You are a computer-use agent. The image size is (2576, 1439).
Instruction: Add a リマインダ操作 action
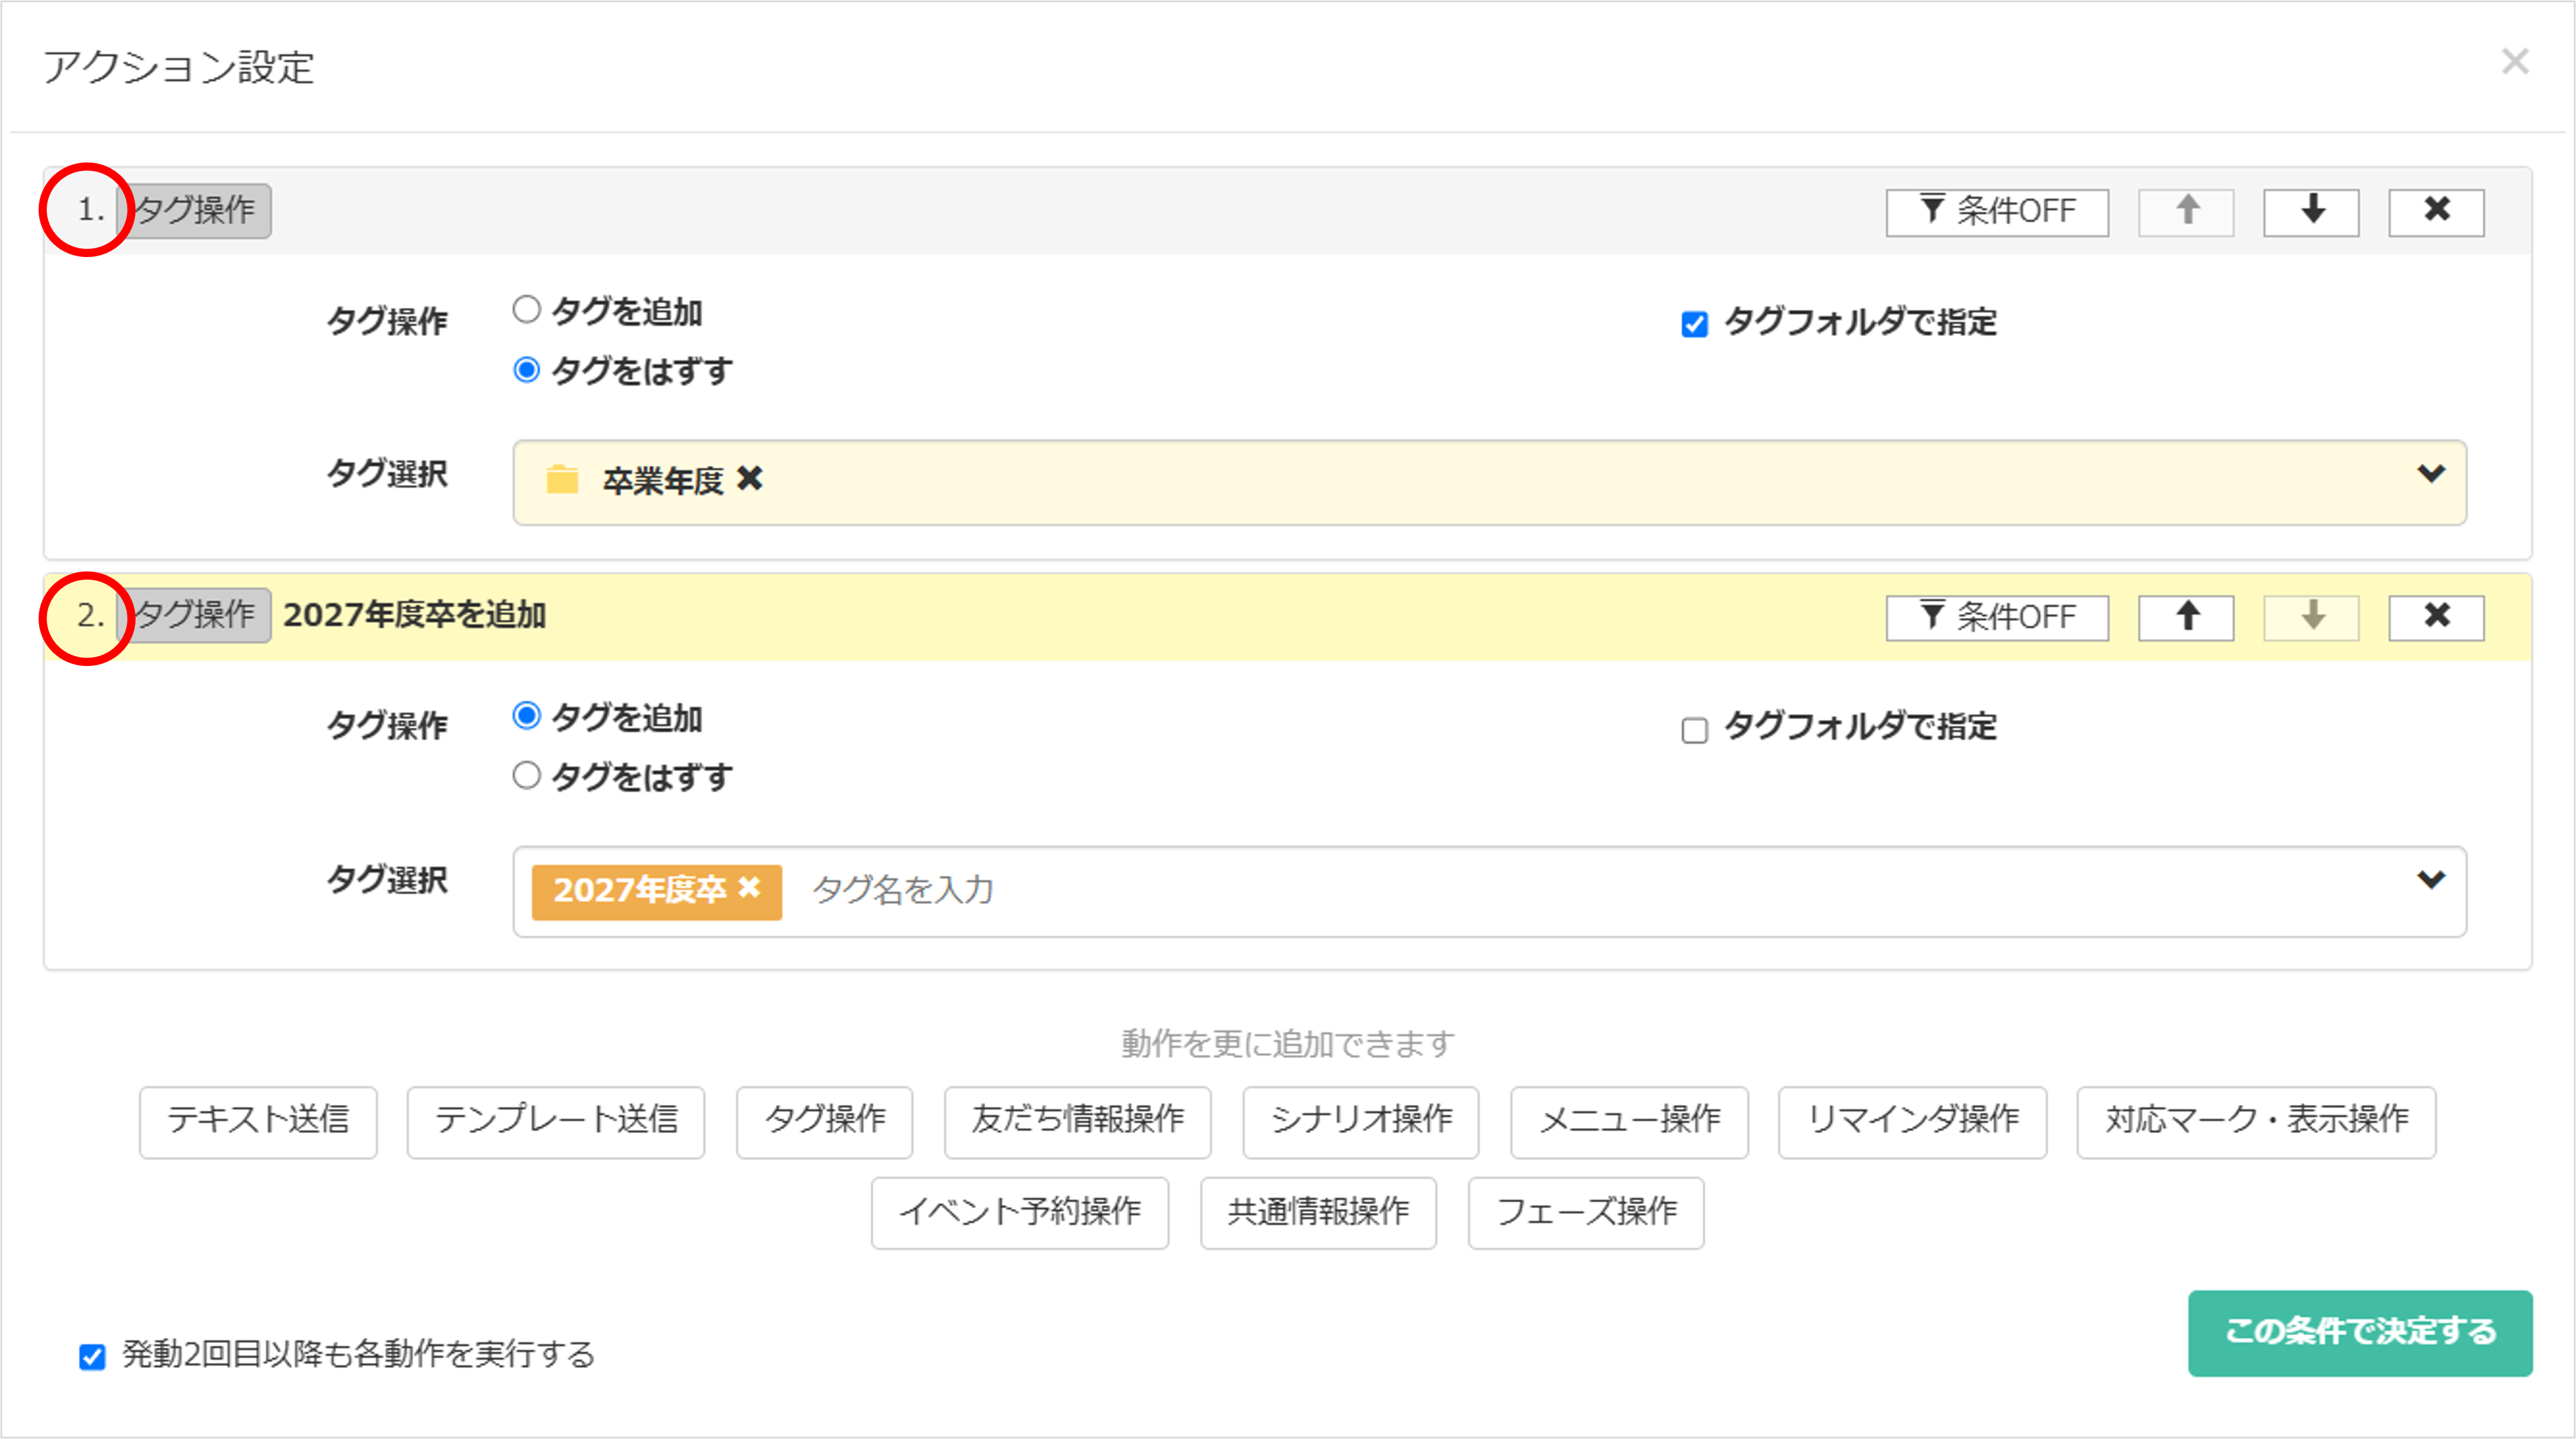1913,1122
